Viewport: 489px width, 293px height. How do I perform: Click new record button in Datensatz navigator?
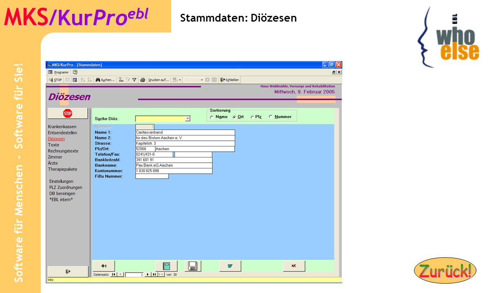[161, 275]
